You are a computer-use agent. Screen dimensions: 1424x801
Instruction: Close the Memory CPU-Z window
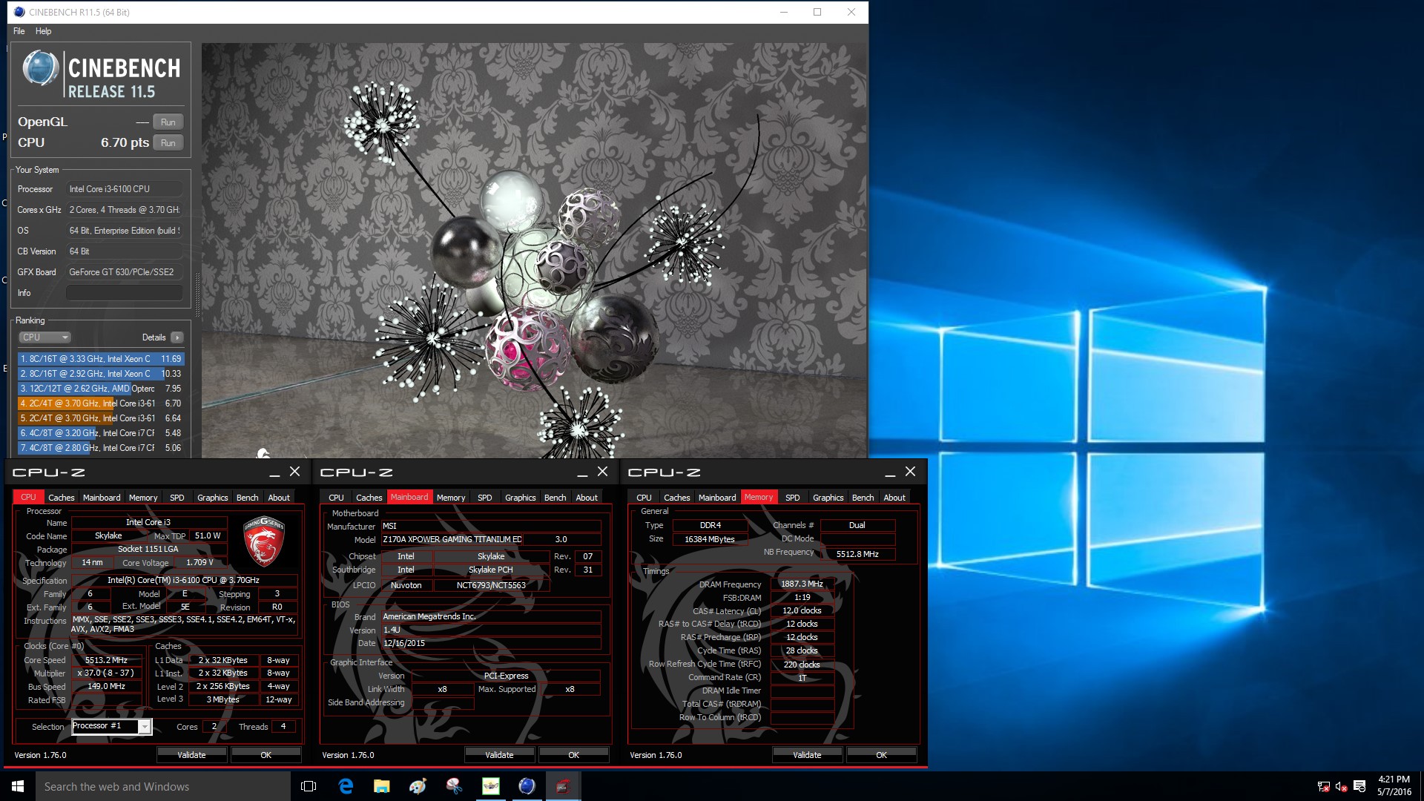click(x=911, y=472)
